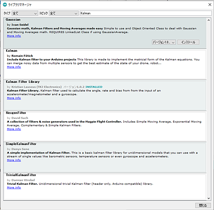Click the バージョン1.0.2 version text

(74, 87)
